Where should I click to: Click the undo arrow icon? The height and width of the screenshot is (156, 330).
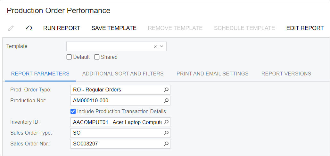coord(29,28)
